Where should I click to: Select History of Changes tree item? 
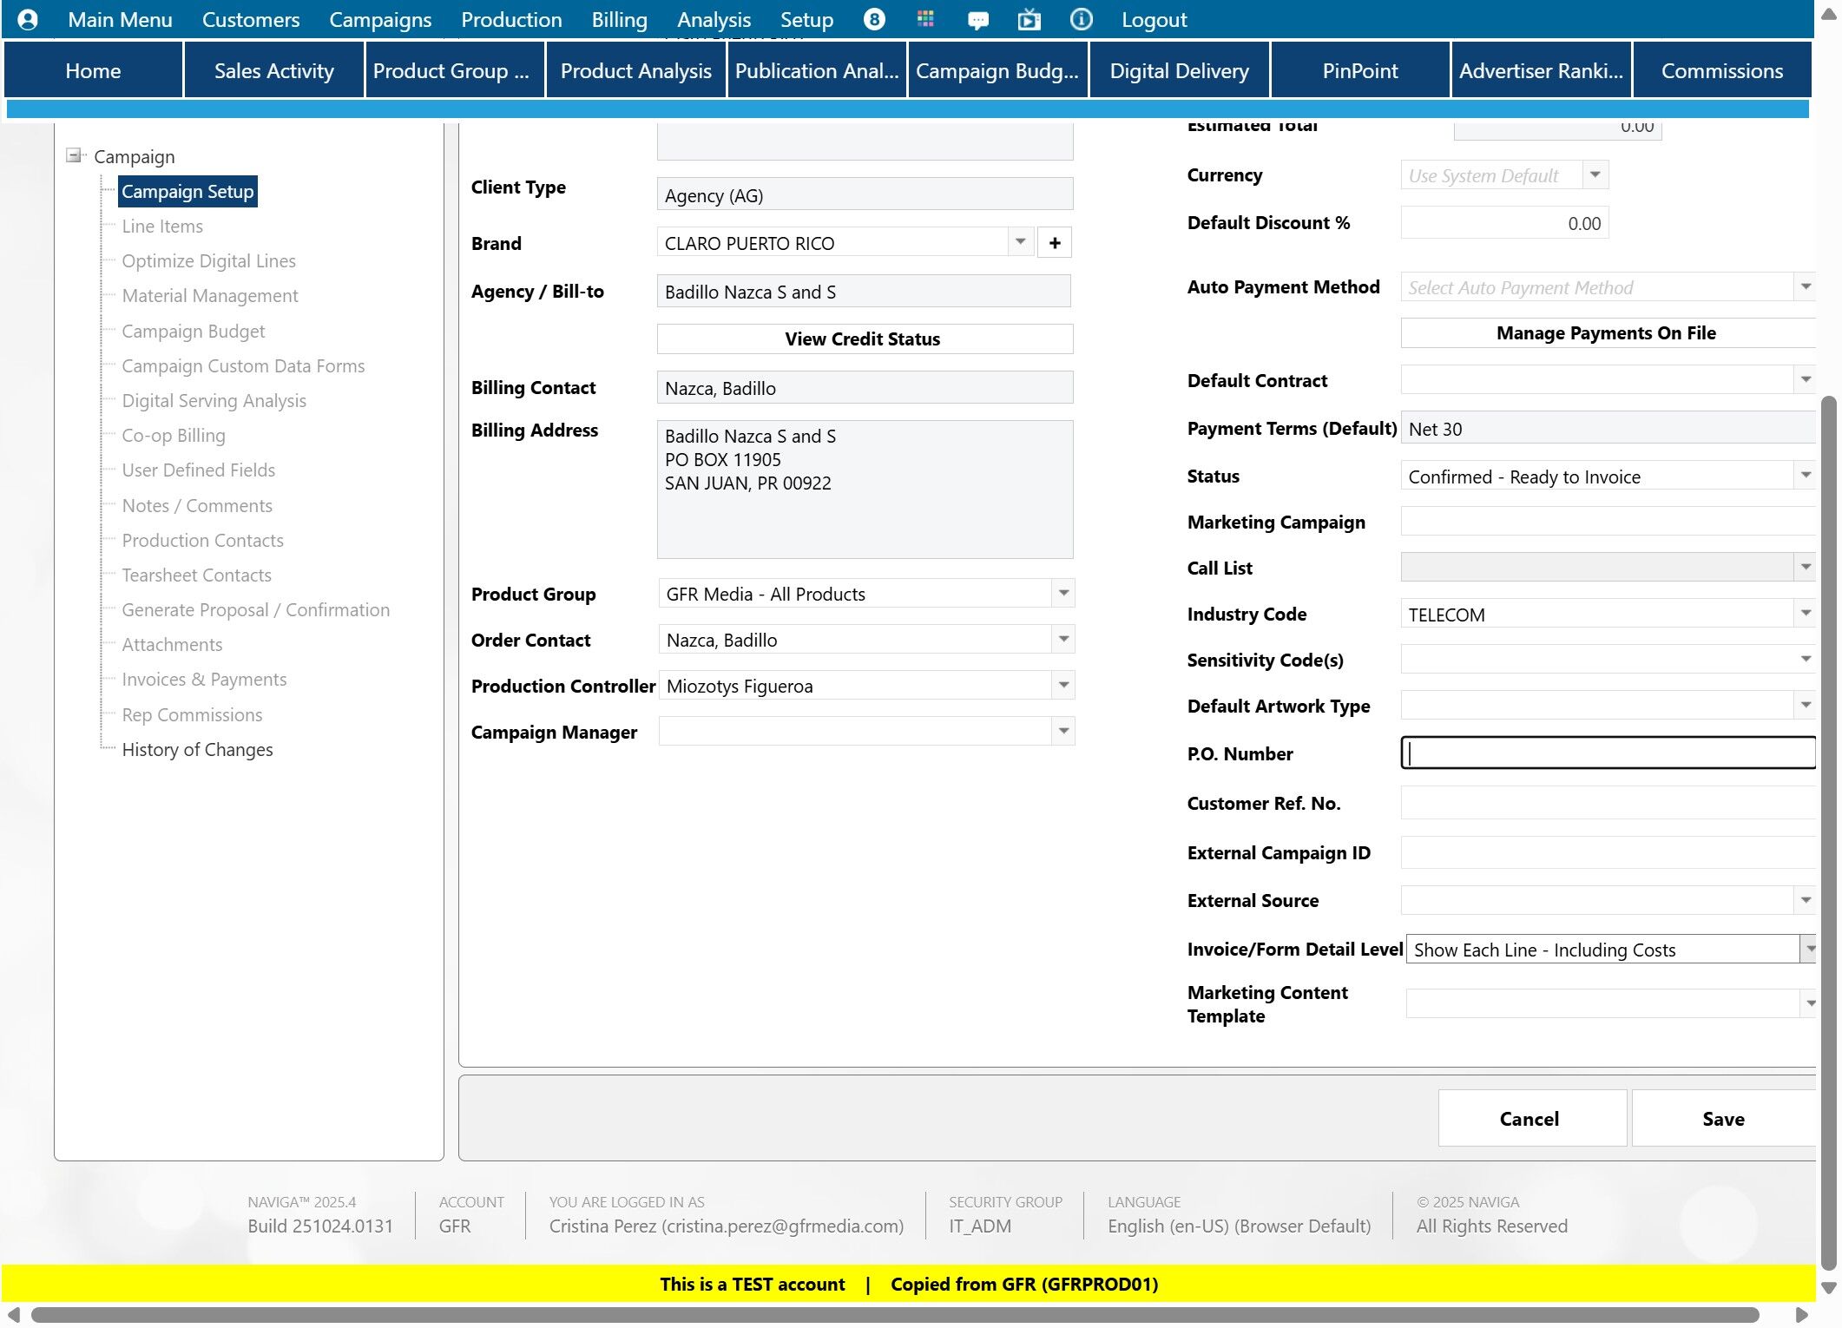197,750
